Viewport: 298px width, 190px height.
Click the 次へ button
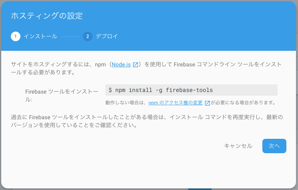[274, 146]
